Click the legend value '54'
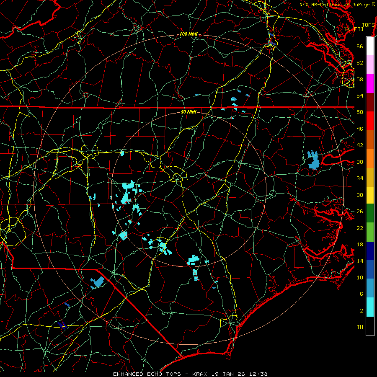This screenshot has height=377, width=377. 360,96
